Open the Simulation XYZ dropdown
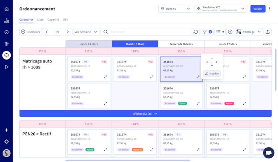278x162 pixels. pos(221,9)
